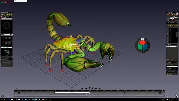Click the green segment of the spinner wheel
Viewport: 179px width, 101px height.
point(140,47)
